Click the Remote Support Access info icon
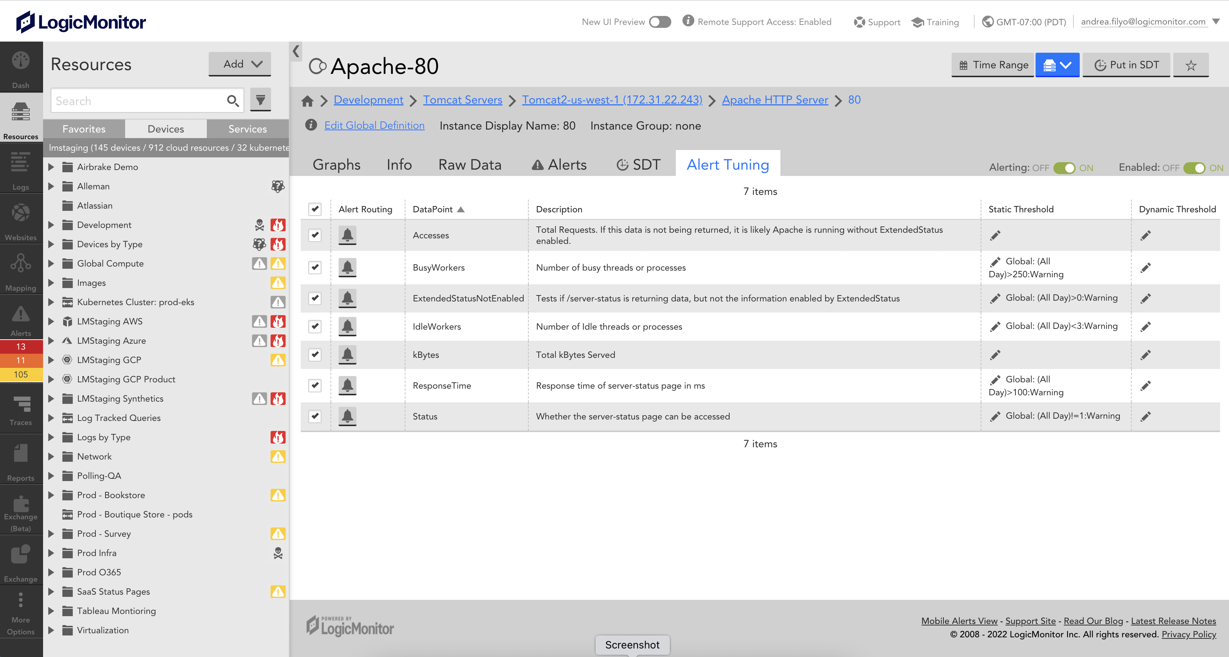The image size is (1229, 657). point(688,20)
